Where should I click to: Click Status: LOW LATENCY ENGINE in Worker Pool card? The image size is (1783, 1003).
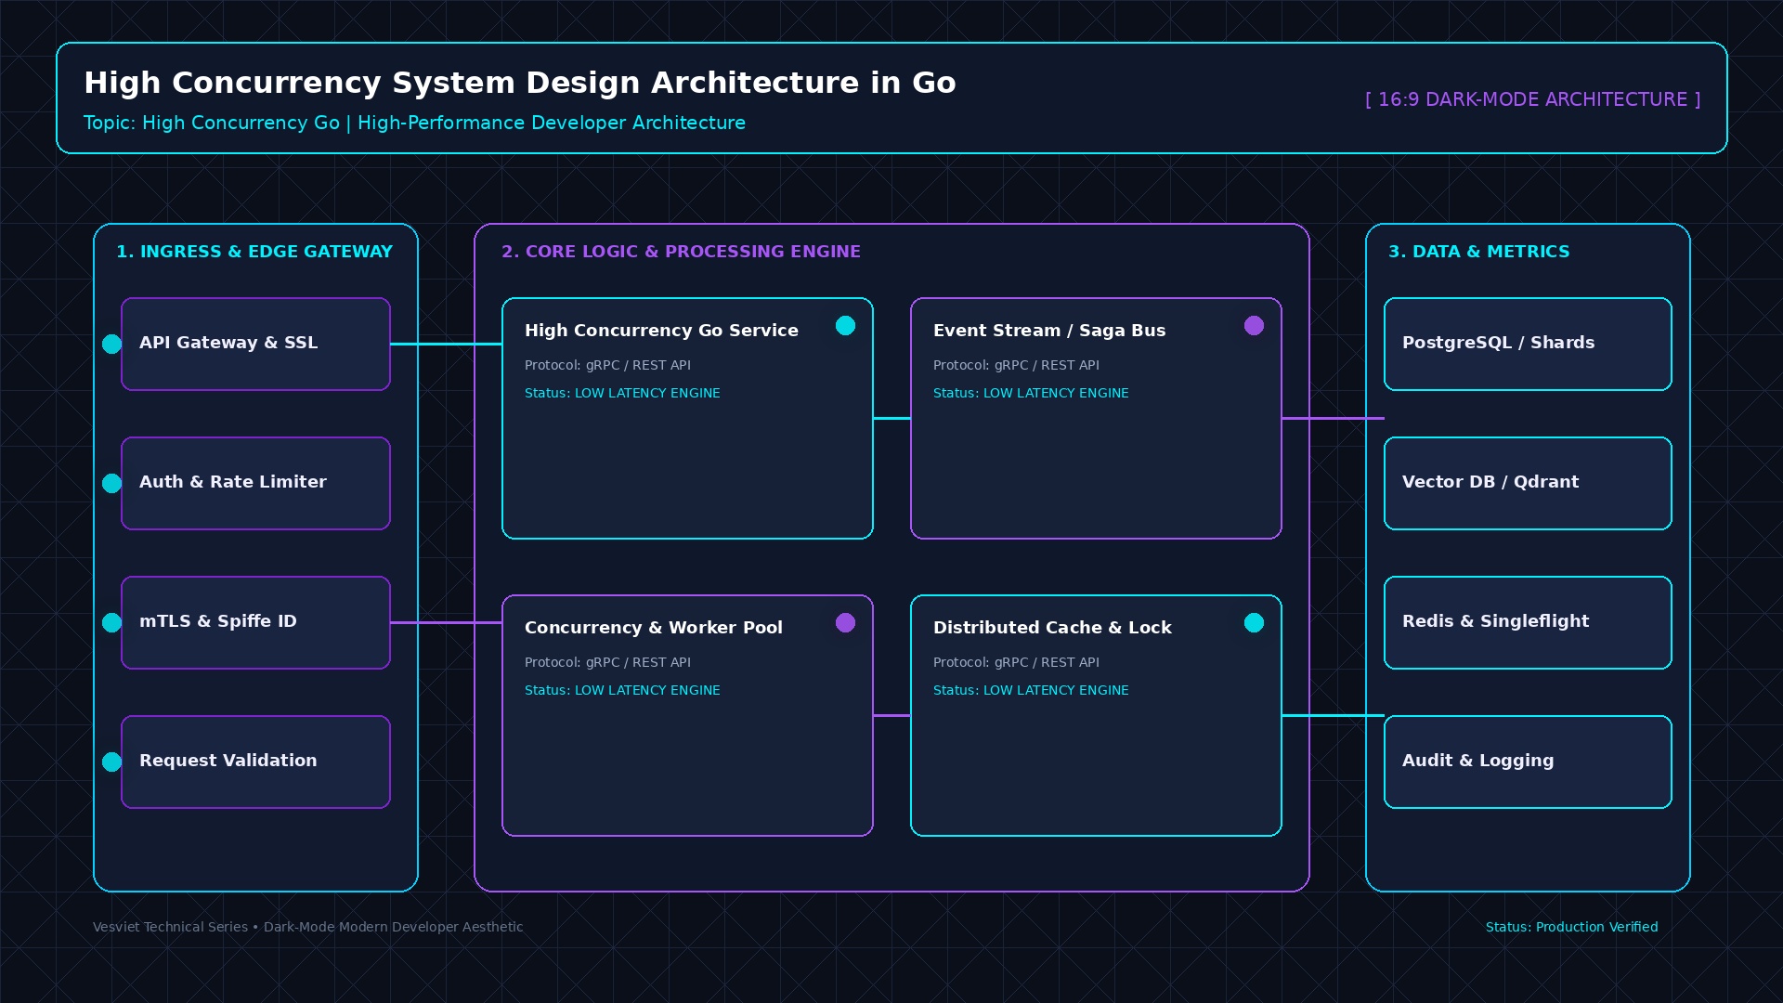(622, 690)
